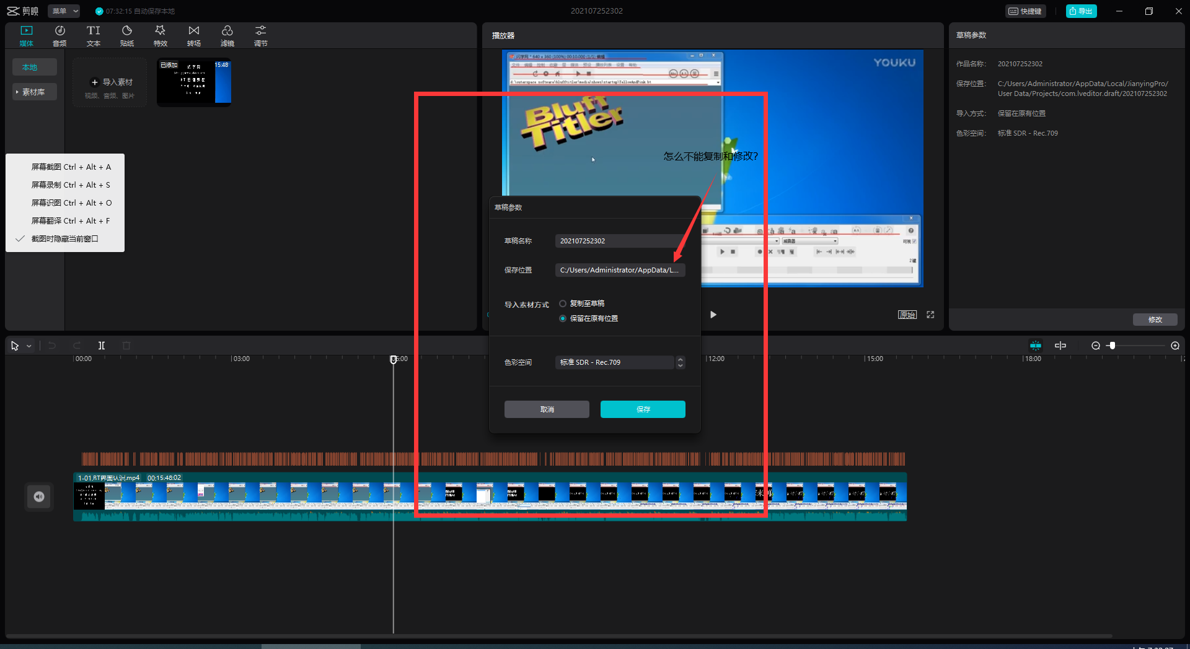Select the pointer selection tool

coord(15,346)
